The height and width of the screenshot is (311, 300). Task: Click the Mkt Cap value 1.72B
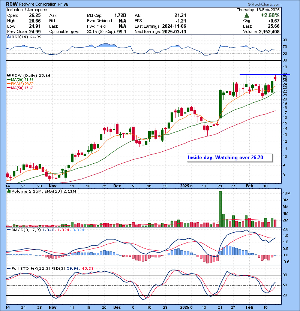pos(120,15)
